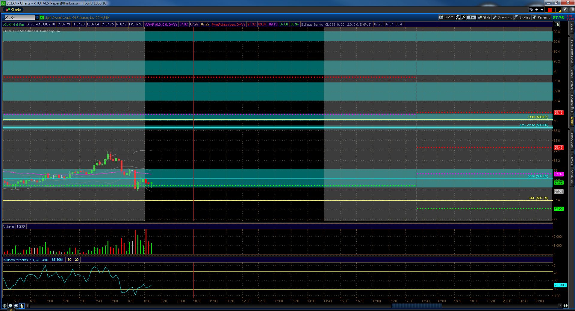Open the Charts tab
Viewport: 575px width, 311px height.
pos(13,10)
